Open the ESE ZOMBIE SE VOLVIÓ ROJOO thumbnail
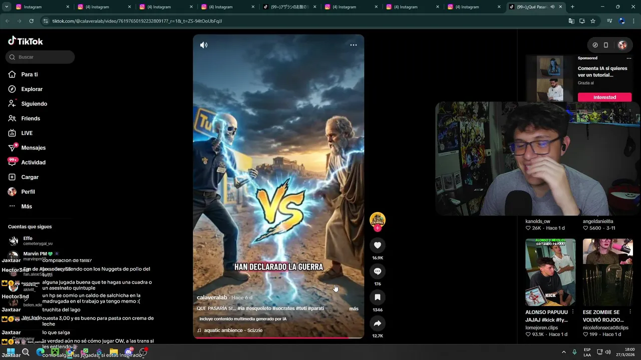 607,272
